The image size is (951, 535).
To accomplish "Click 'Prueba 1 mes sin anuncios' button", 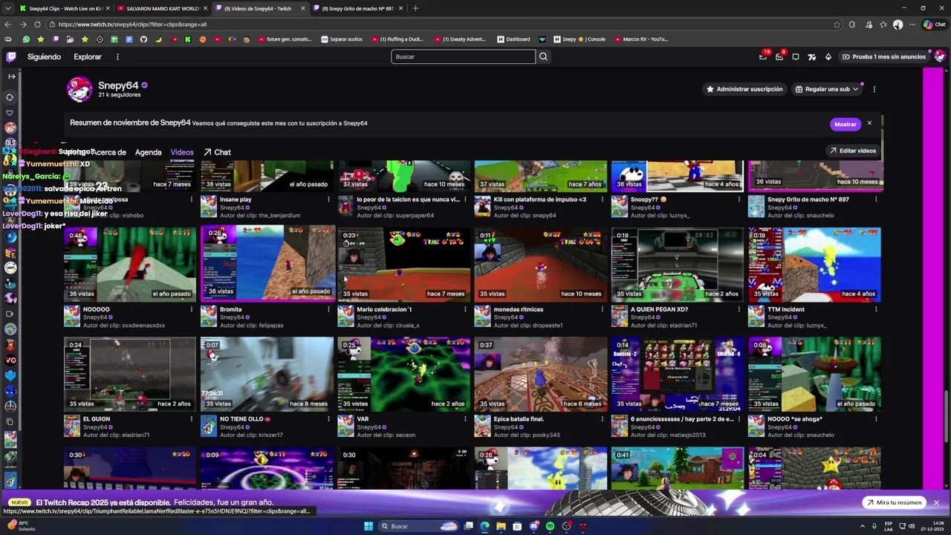I will (883, 56).
